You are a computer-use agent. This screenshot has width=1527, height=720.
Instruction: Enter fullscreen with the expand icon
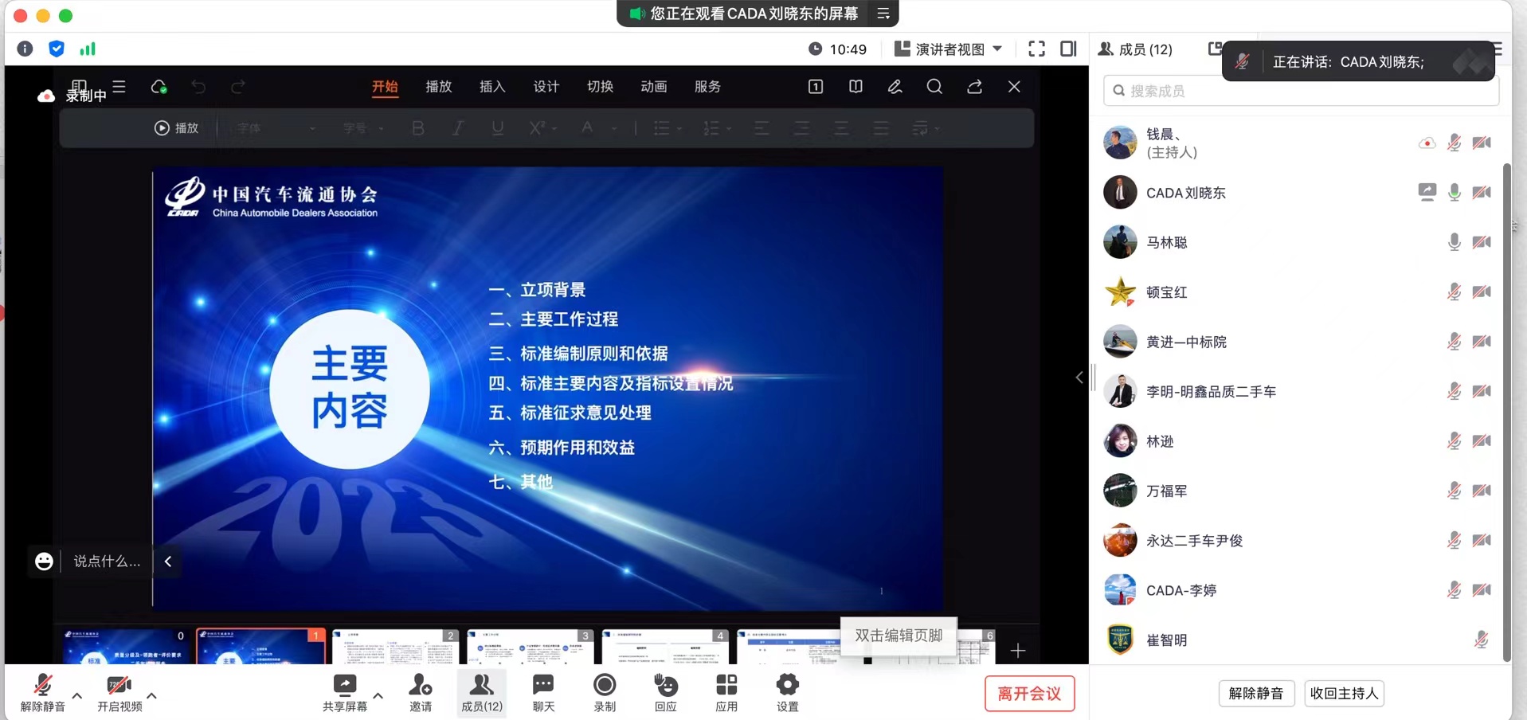(1036, 49)
